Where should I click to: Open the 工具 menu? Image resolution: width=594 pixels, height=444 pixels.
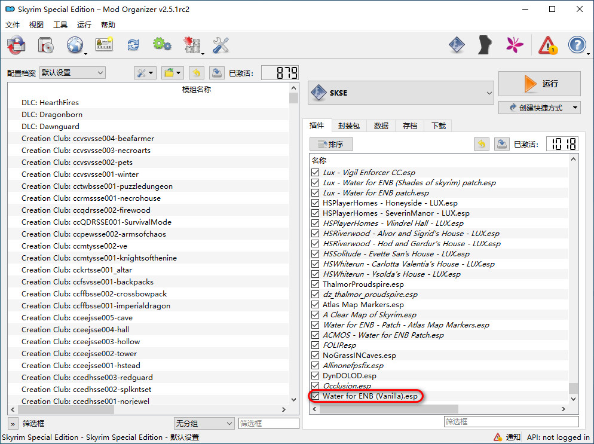pyautogui.click(x=60, y=25)
